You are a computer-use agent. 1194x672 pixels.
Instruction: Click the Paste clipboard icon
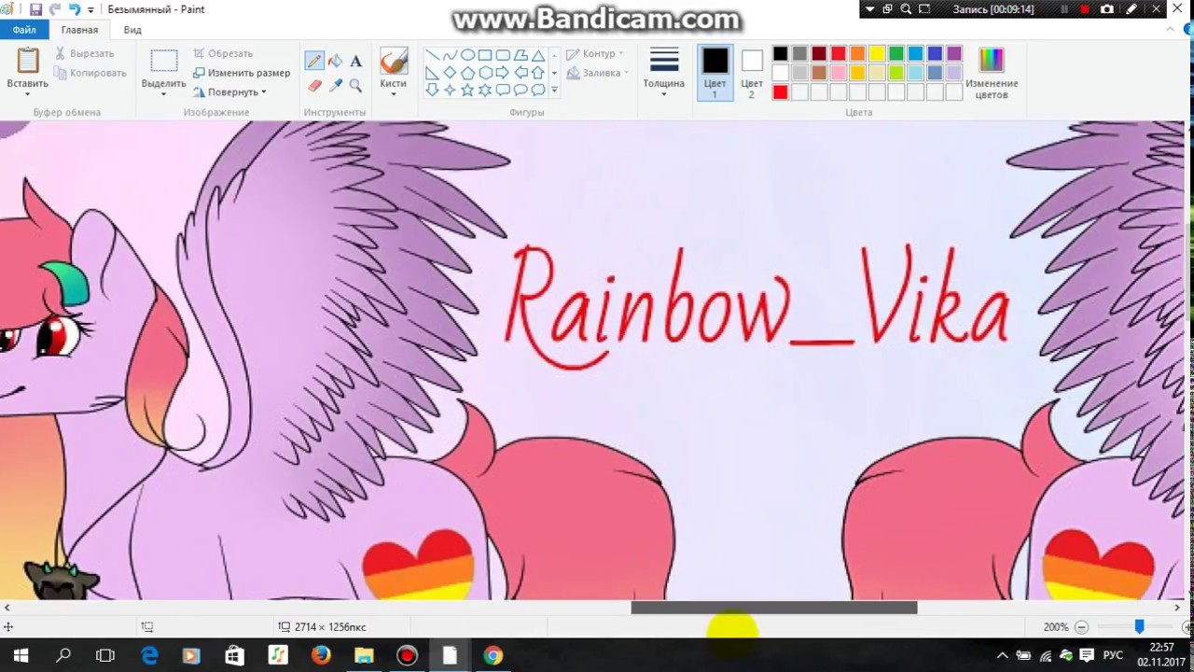click(x=28, y=62)
